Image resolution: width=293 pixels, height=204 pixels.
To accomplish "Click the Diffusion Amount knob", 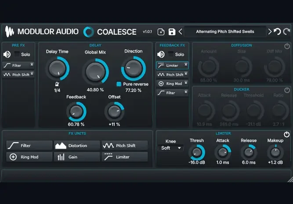I will point(209,67).
